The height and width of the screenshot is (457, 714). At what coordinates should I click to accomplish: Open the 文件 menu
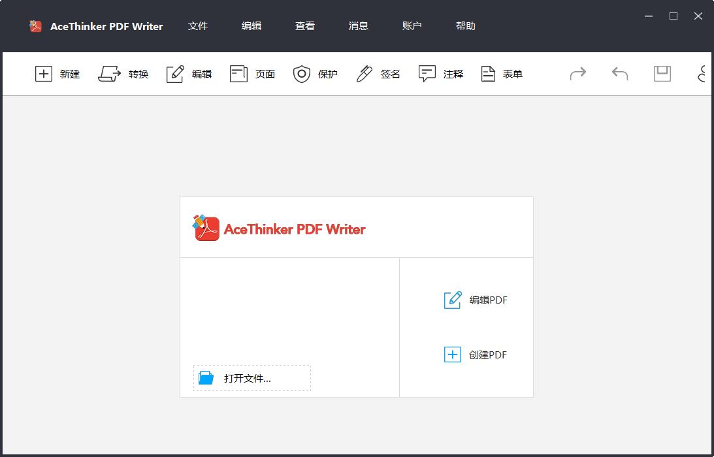point(198,26)
